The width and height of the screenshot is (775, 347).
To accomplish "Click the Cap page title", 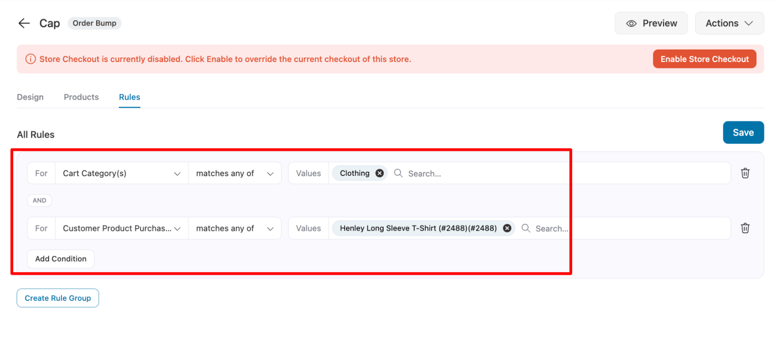I will pos(50,23).
